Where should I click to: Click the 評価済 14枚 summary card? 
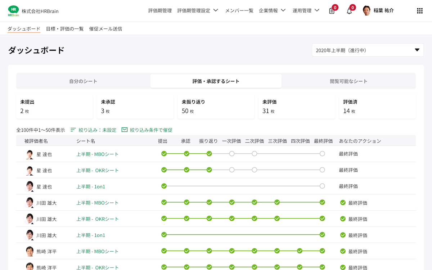tap(377, 107)
